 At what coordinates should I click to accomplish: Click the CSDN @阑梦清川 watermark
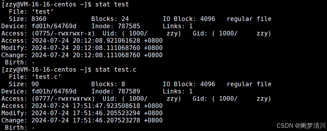coord(301,125)
